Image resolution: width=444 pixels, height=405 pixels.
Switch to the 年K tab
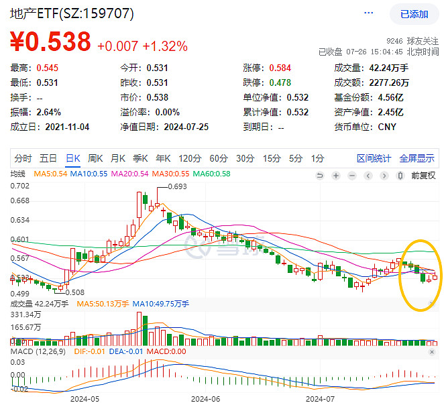[163, 158]
